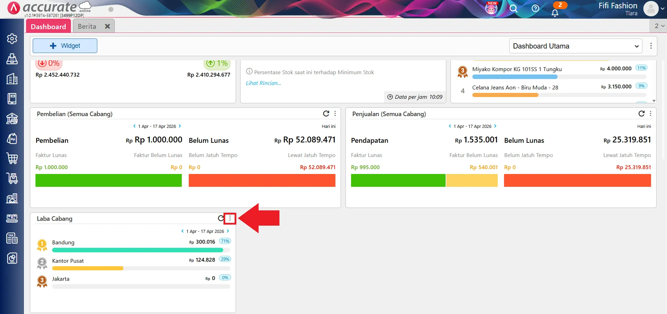667x314 pixels.
Task: Click Hari ini in the Penjualan widget
Action: 644,127
